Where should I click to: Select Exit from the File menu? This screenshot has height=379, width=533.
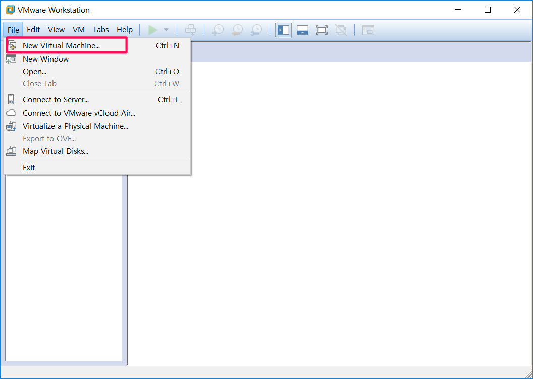97,167
